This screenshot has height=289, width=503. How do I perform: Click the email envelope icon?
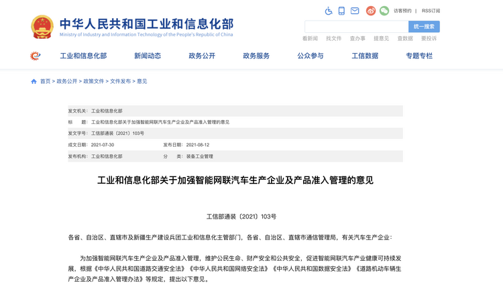click(355, 11)
